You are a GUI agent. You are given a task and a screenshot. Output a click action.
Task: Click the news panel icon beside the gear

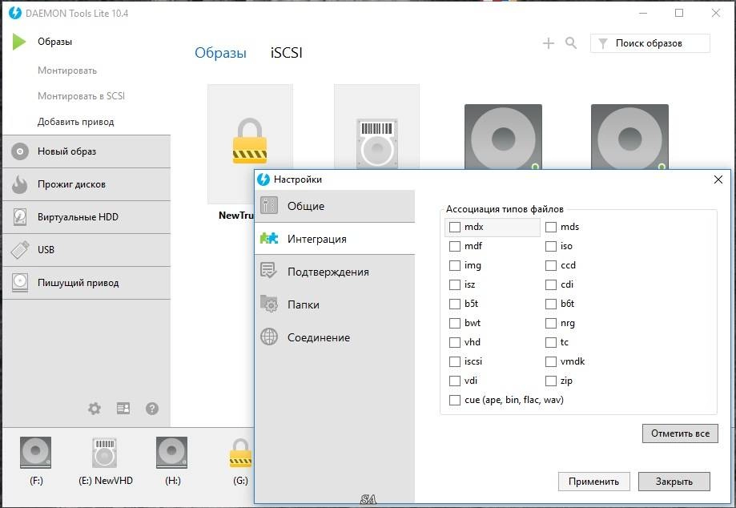123,409
